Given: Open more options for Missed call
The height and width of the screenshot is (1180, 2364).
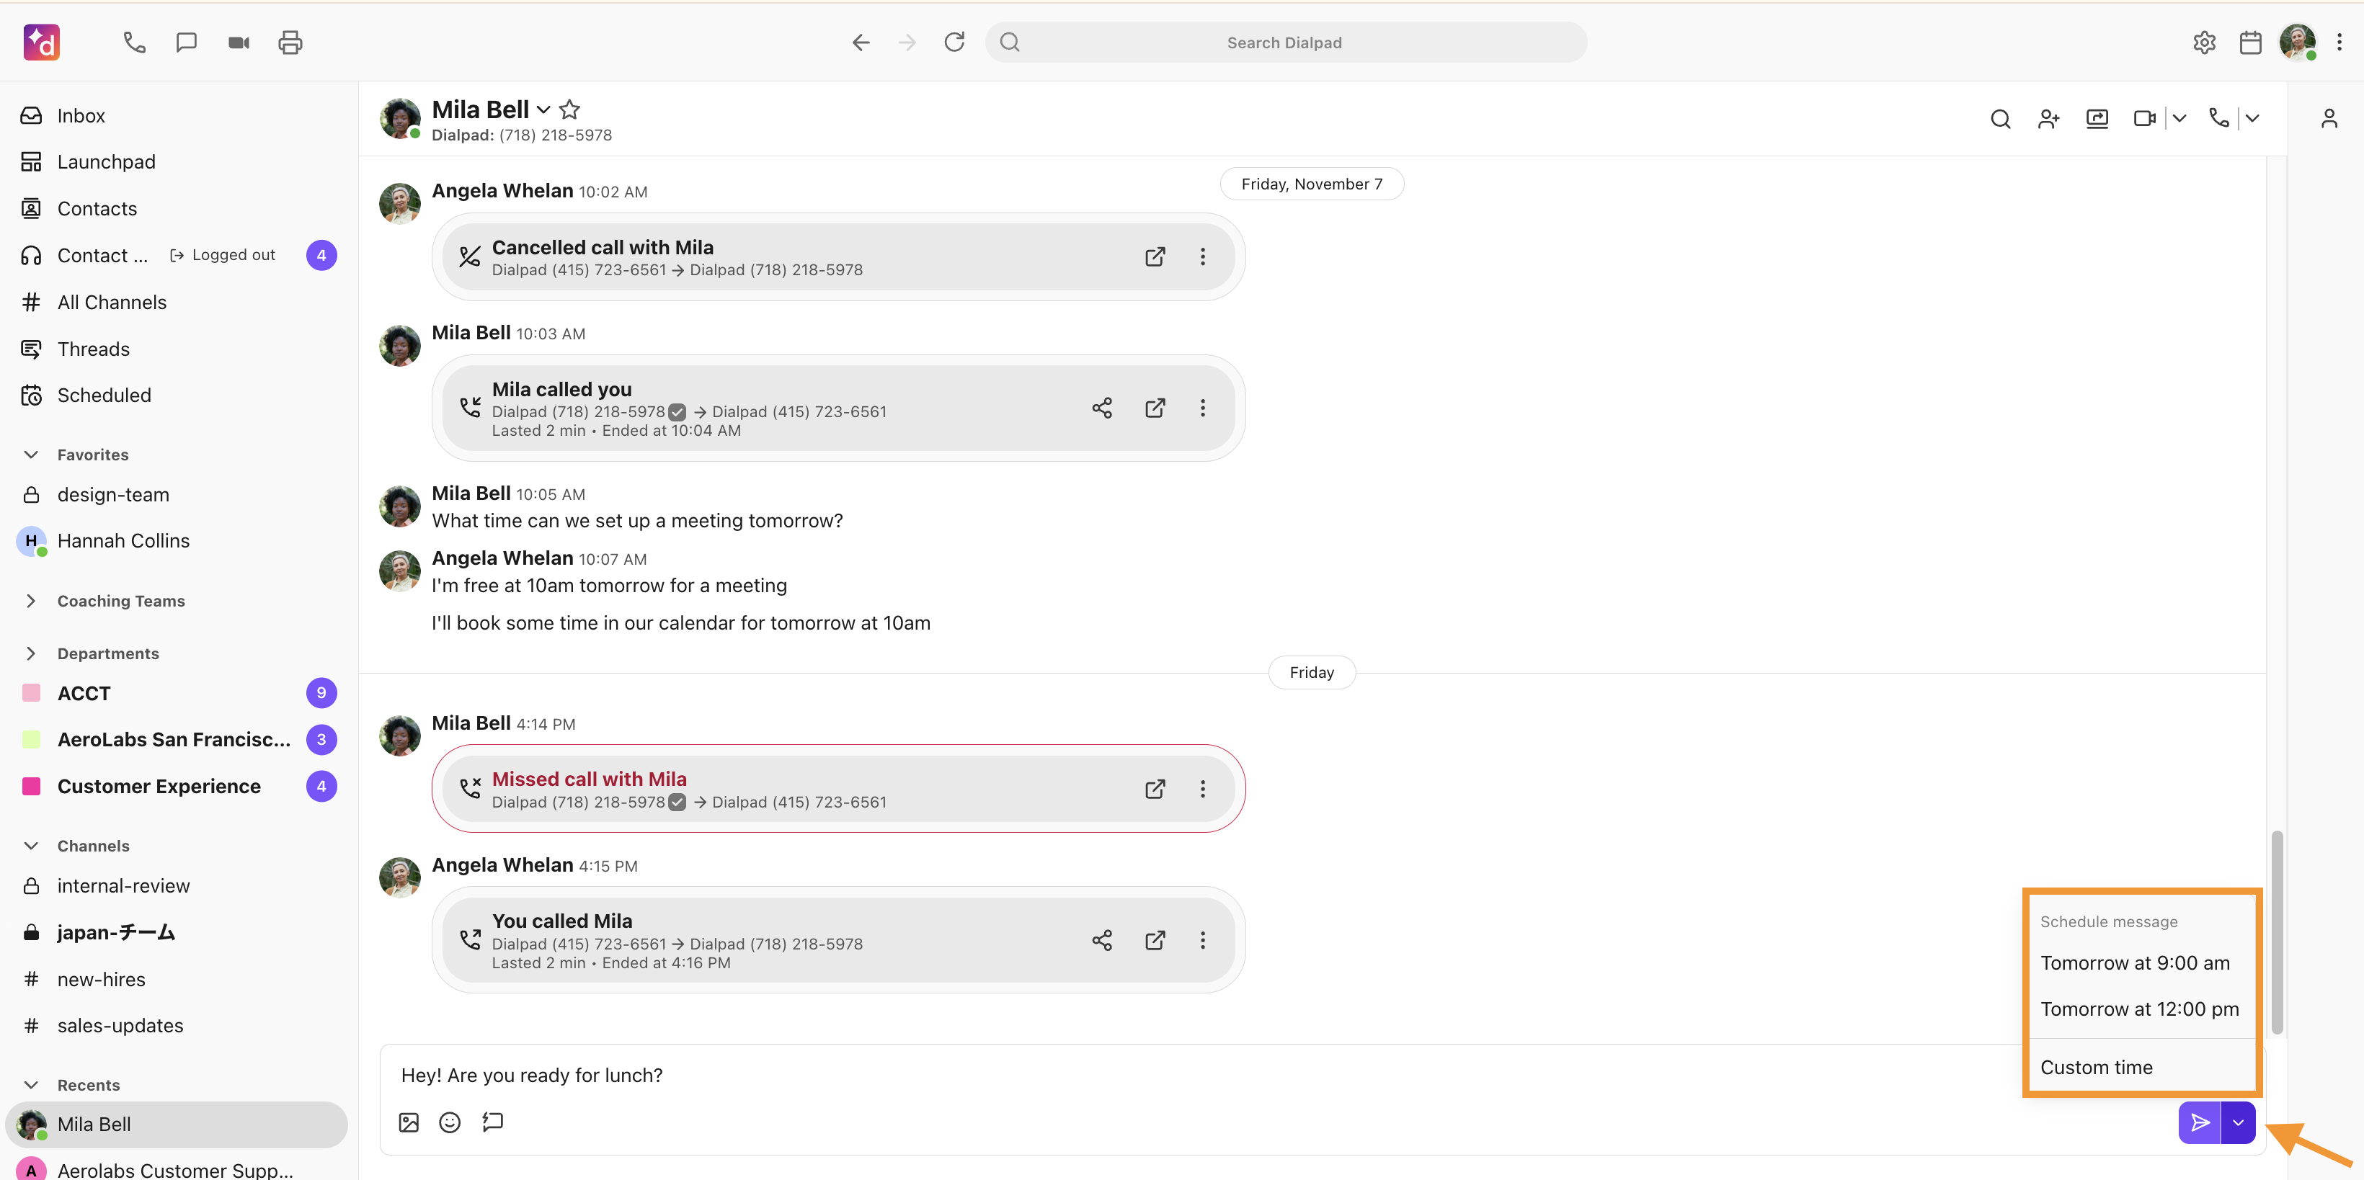Looking at the screenshot, I should (x=1202, y=789).
